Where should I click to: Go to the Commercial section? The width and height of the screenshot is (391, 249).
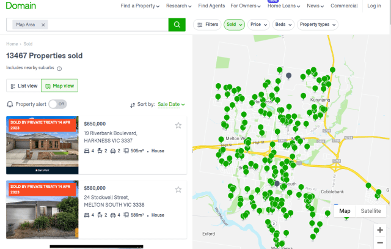pos(344,6)
